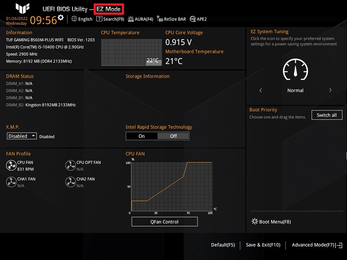Click the QFan Control button
The width and height of the screenshot is (347, 260).
(164, 222)
